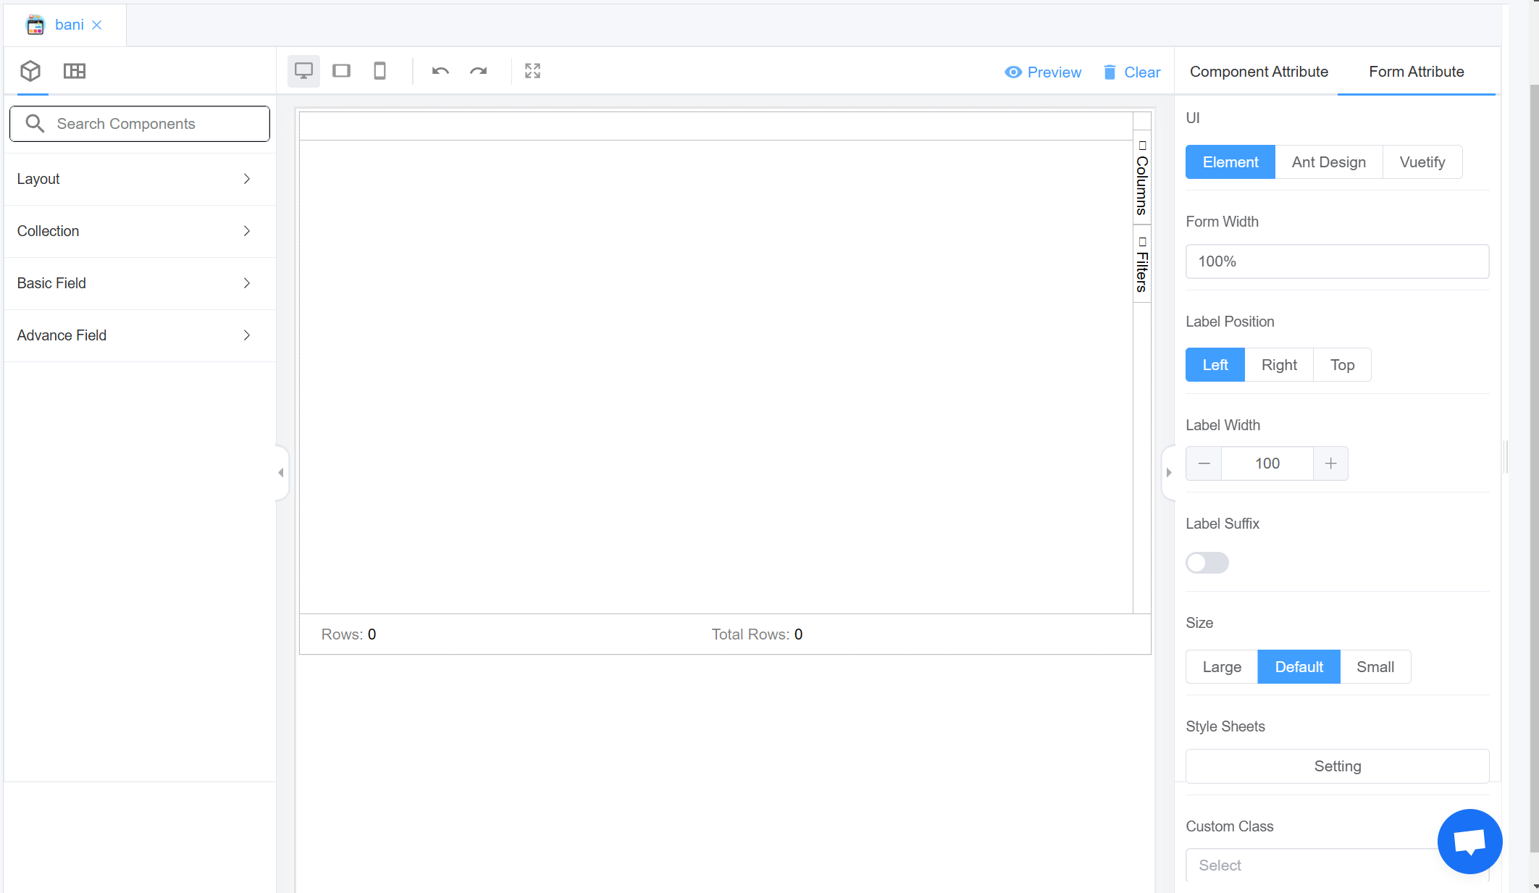
Task: Switch to mobile phone view icon
Action: (379, 71)
